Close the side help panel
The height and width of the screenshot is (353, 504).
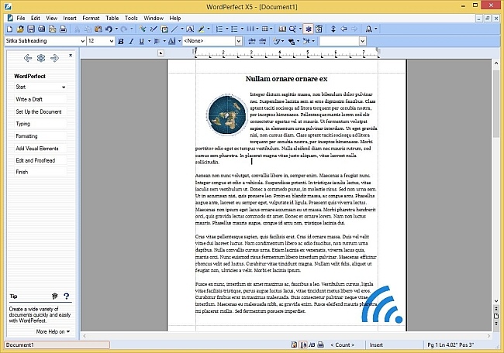[x=71, y=56]
